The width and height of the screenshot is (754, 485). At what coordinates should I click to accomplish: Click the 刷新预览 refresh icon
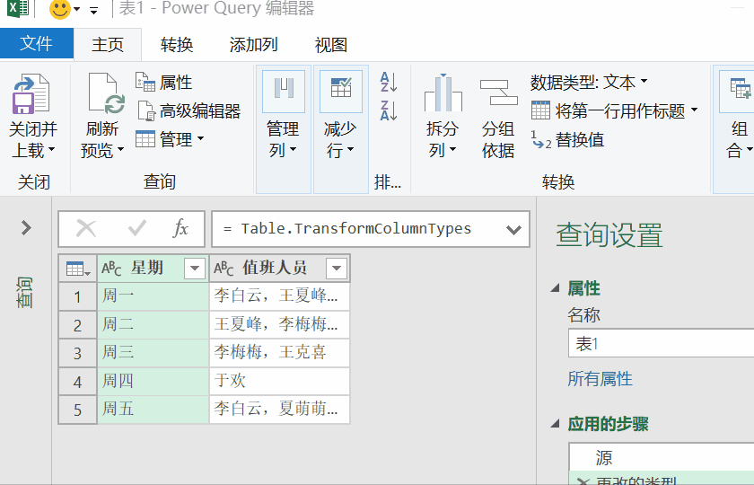tap(106, 93)
